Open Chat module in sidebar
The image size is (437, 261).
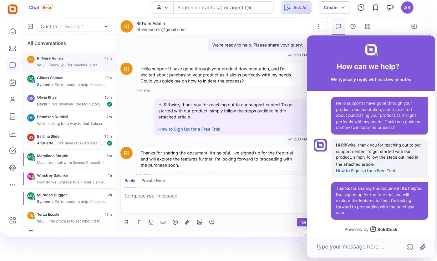pyautogui.click(x=12, y=66)
